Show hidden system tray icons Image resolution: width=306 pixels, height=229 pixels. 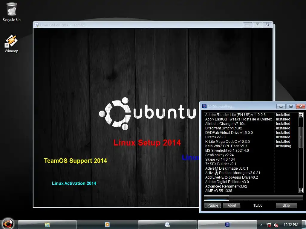261,225
